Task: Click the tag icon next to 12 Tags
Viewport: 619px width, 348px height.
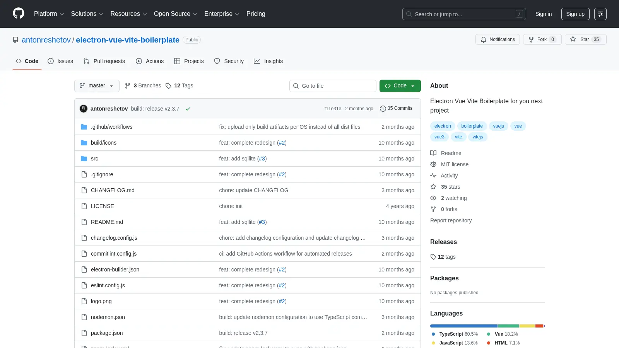Action: click(168, 86)
